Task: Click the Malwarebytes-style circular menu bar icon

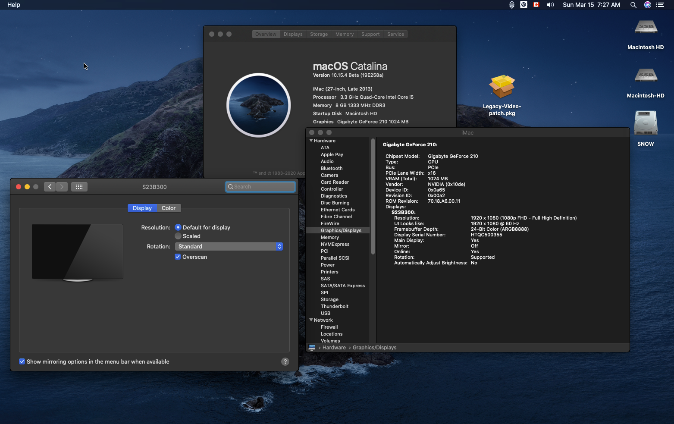Action: pos(524,5)
